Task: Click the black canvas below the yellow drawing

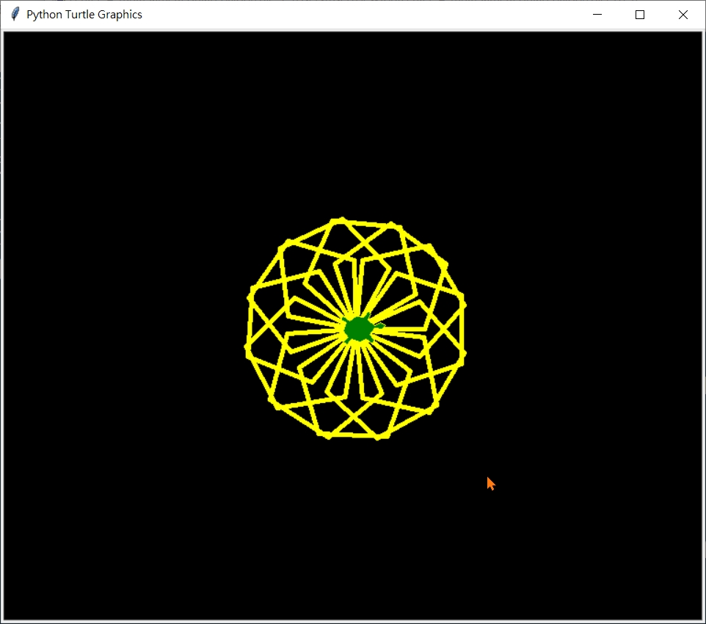Action: tap(352, 529)
